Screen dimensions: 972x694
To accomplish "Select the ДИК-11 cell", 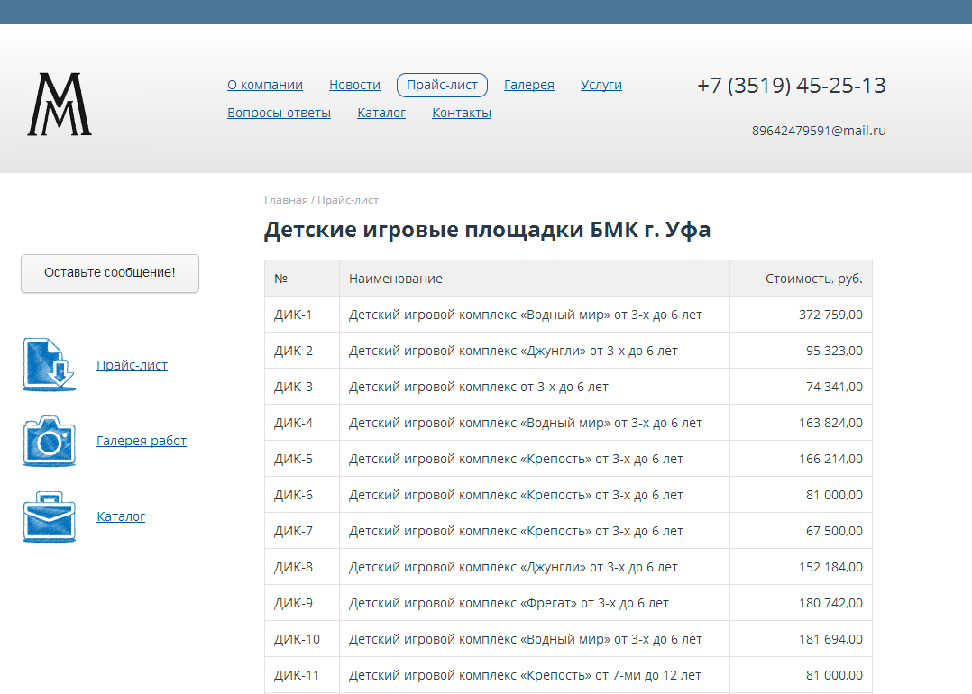I will (x=302, y=674).
